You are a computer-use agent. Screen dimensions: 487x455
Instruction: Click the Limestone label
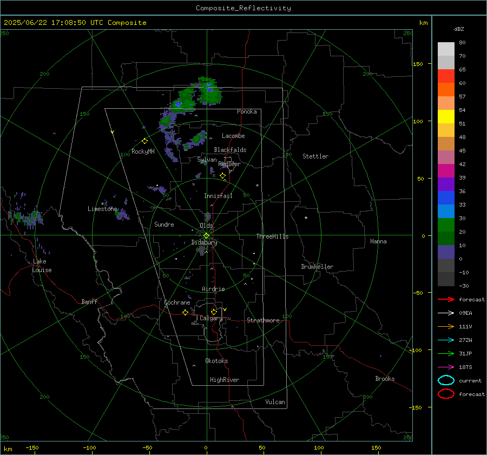pos(102,209)
